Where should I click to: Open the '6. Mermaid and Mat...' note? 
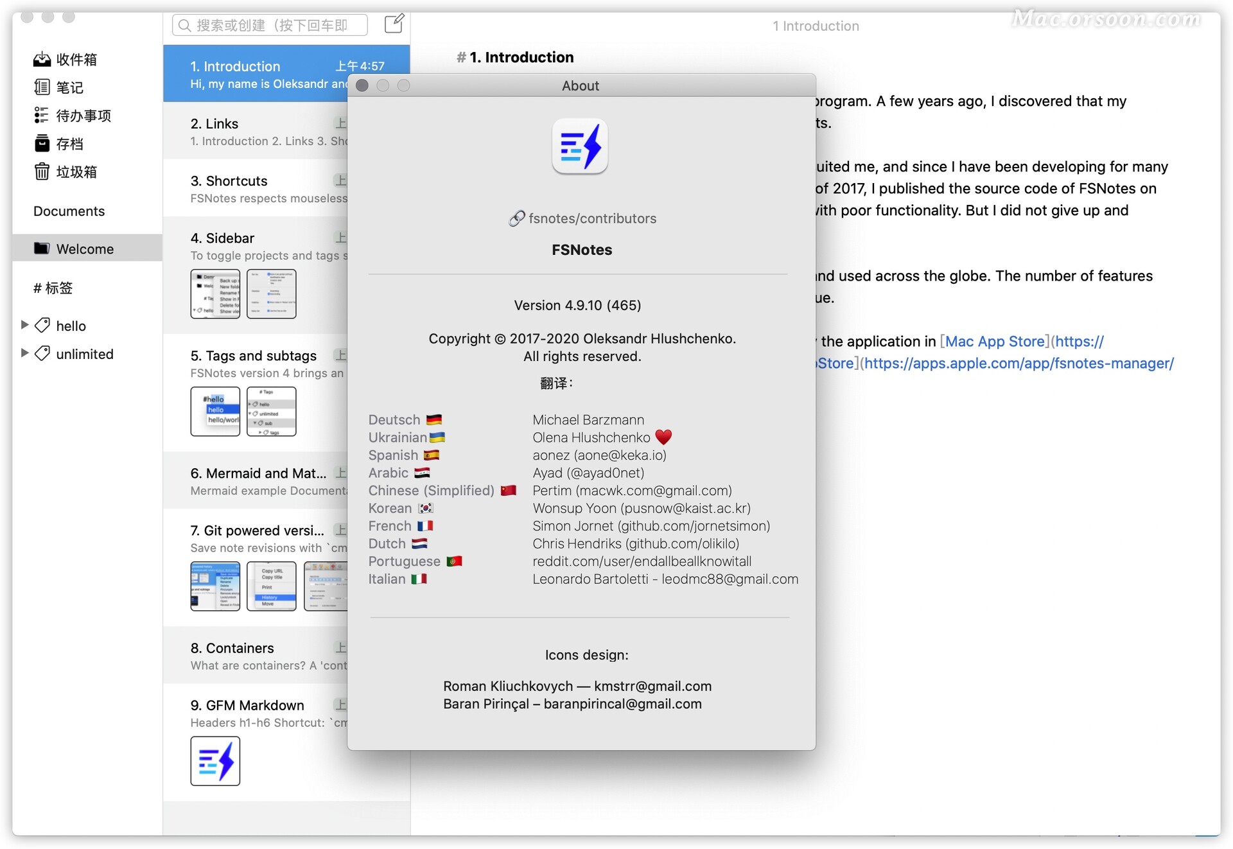256,480
